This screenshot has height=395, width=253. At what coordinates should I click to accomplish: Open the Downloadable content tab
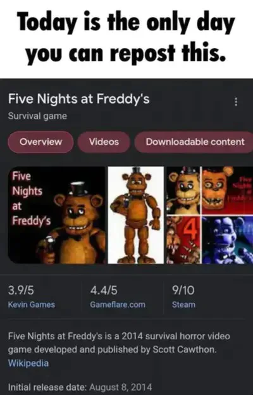tap(194, 142)
